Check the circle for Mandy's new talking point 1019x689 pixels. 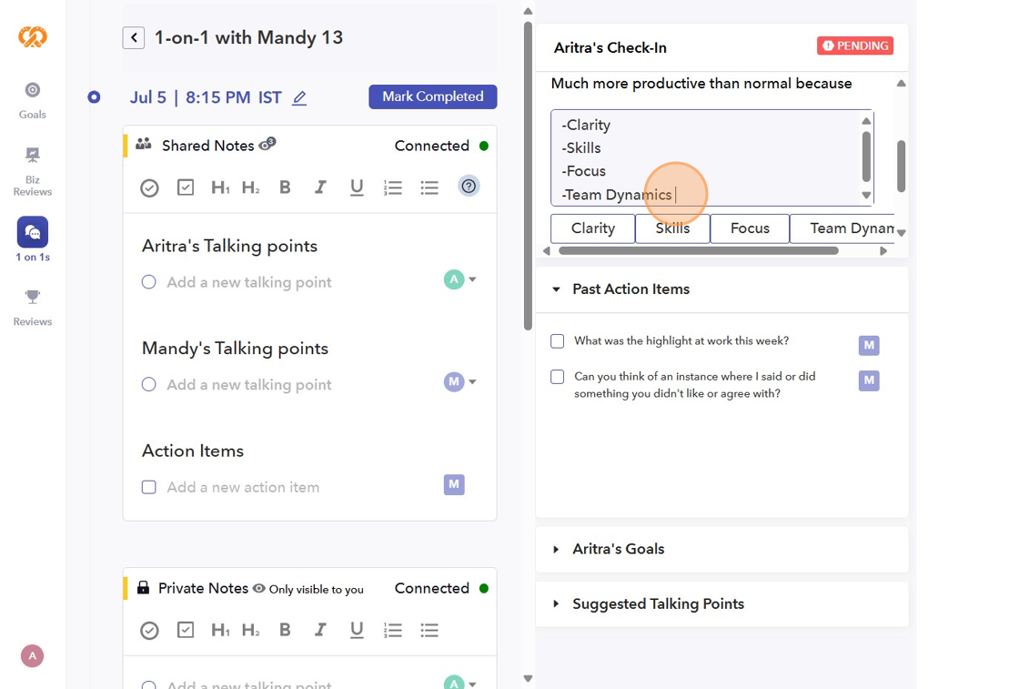pyautogui.click(x=149, y=384)
